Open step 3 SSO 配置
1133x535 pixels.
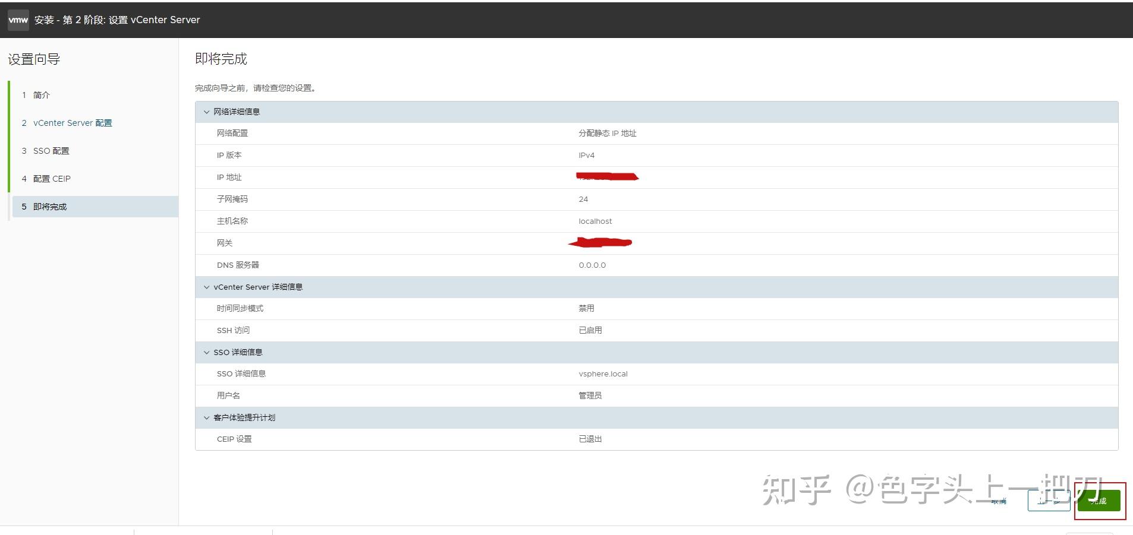coord(45,151)
